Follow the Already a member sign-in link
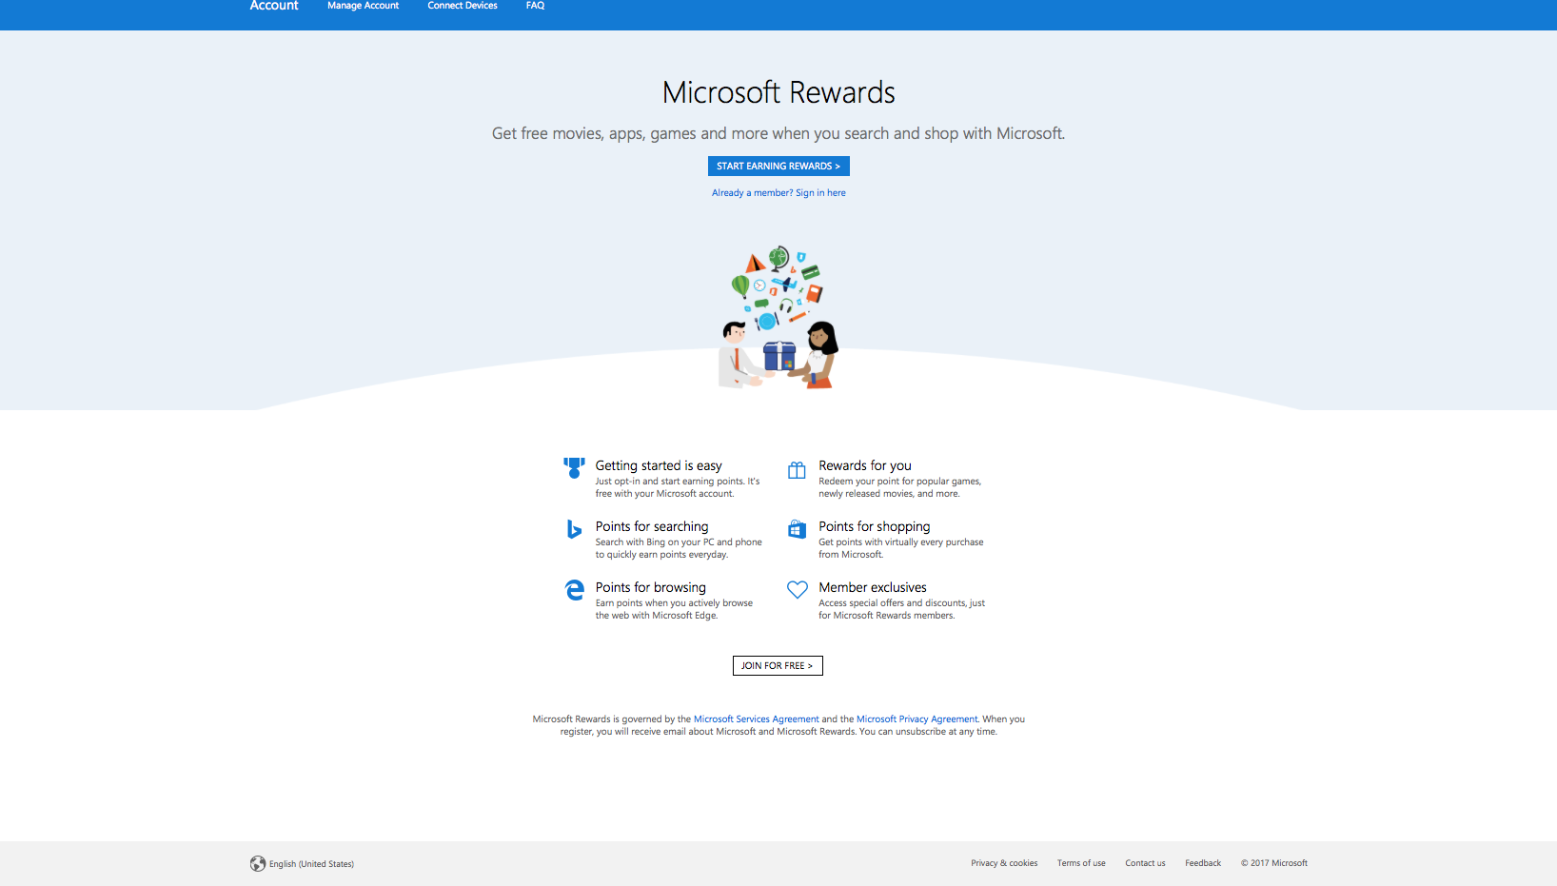Image resolution: width=1557 pixels, height=886 pixels. click(778, 193)
